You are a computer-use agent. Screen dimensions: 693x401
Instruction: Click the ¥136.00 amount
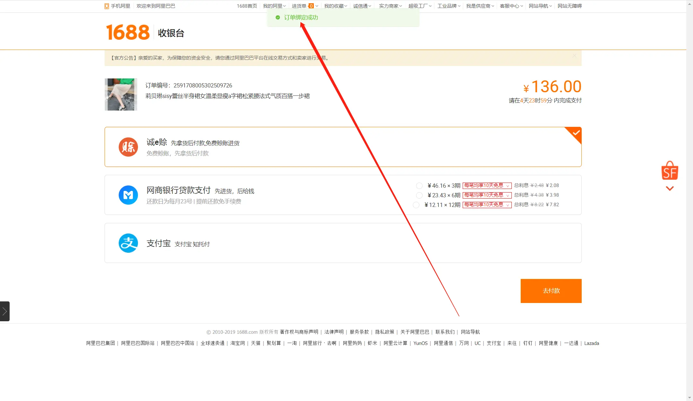pyautogui.click(x=552, y=86)
